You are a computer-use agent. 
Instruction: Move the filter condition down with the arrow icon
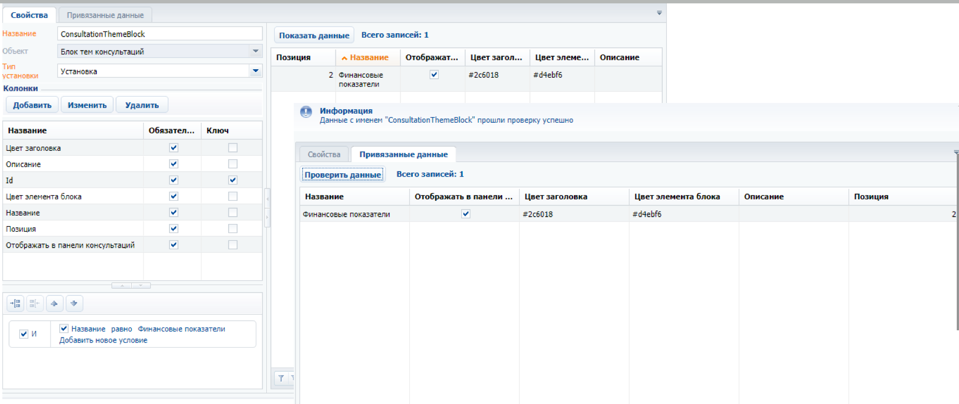click(74, 304)
